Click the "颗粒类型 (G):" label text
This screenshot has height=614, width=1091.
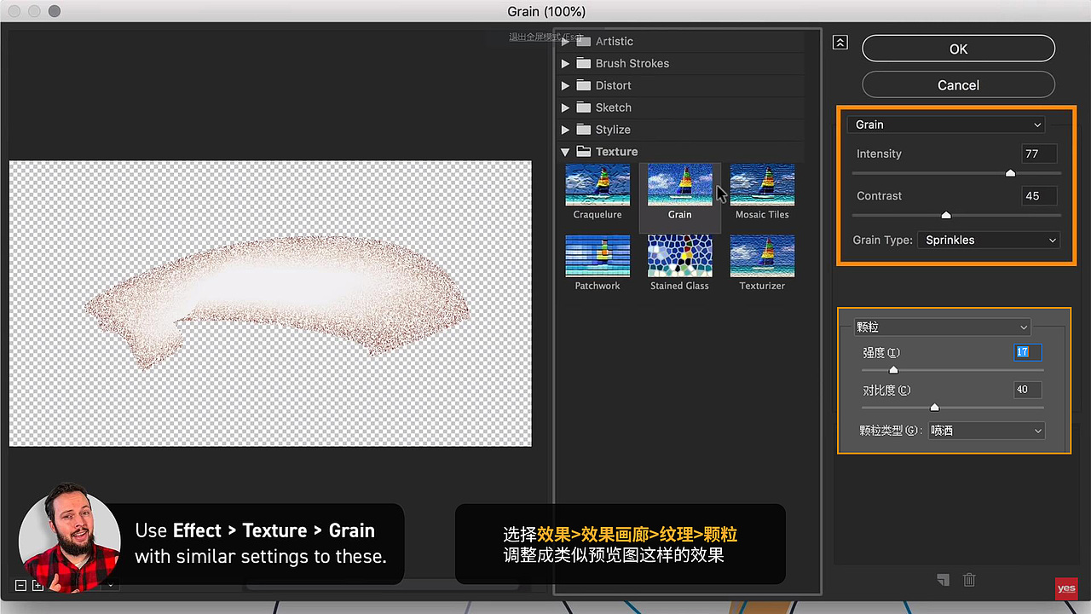point(892,432)
